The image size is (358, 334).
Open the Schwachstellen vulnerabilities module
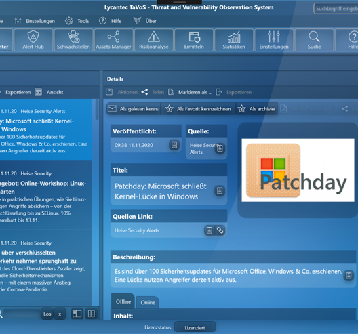(x=73, y=40)
